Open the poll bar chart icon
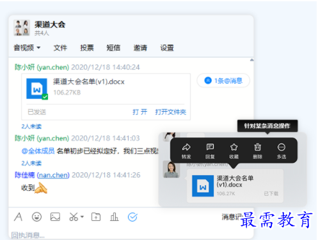 tap(115, 217)
